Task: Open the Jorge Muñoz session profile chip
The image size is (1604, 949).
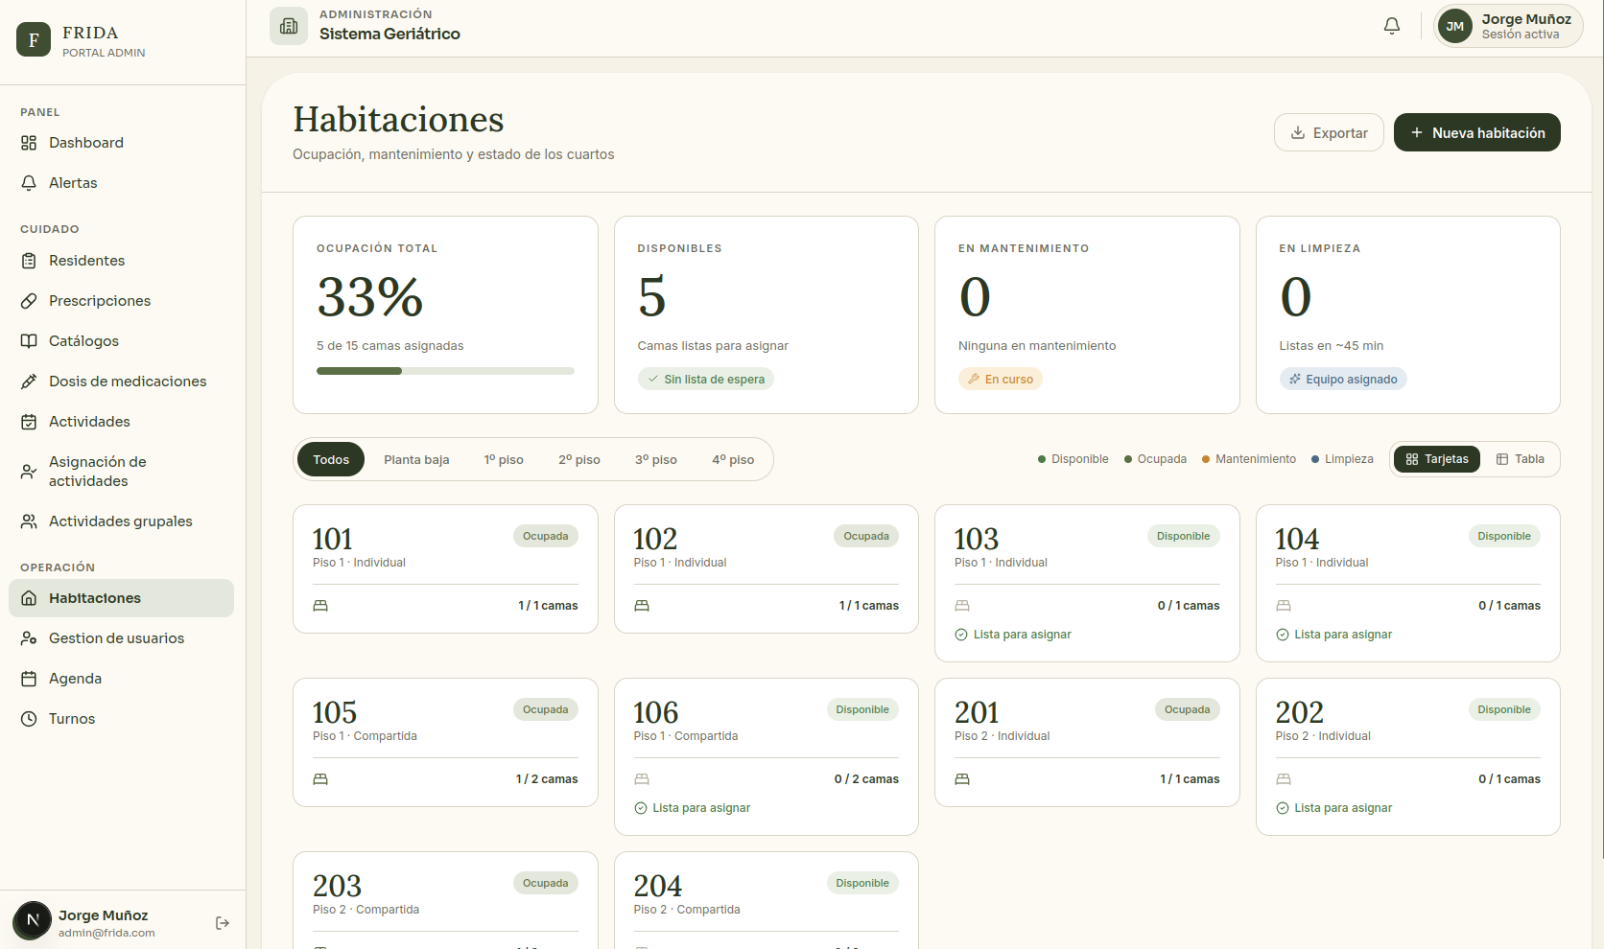Action: click(x=1508, y=26)
